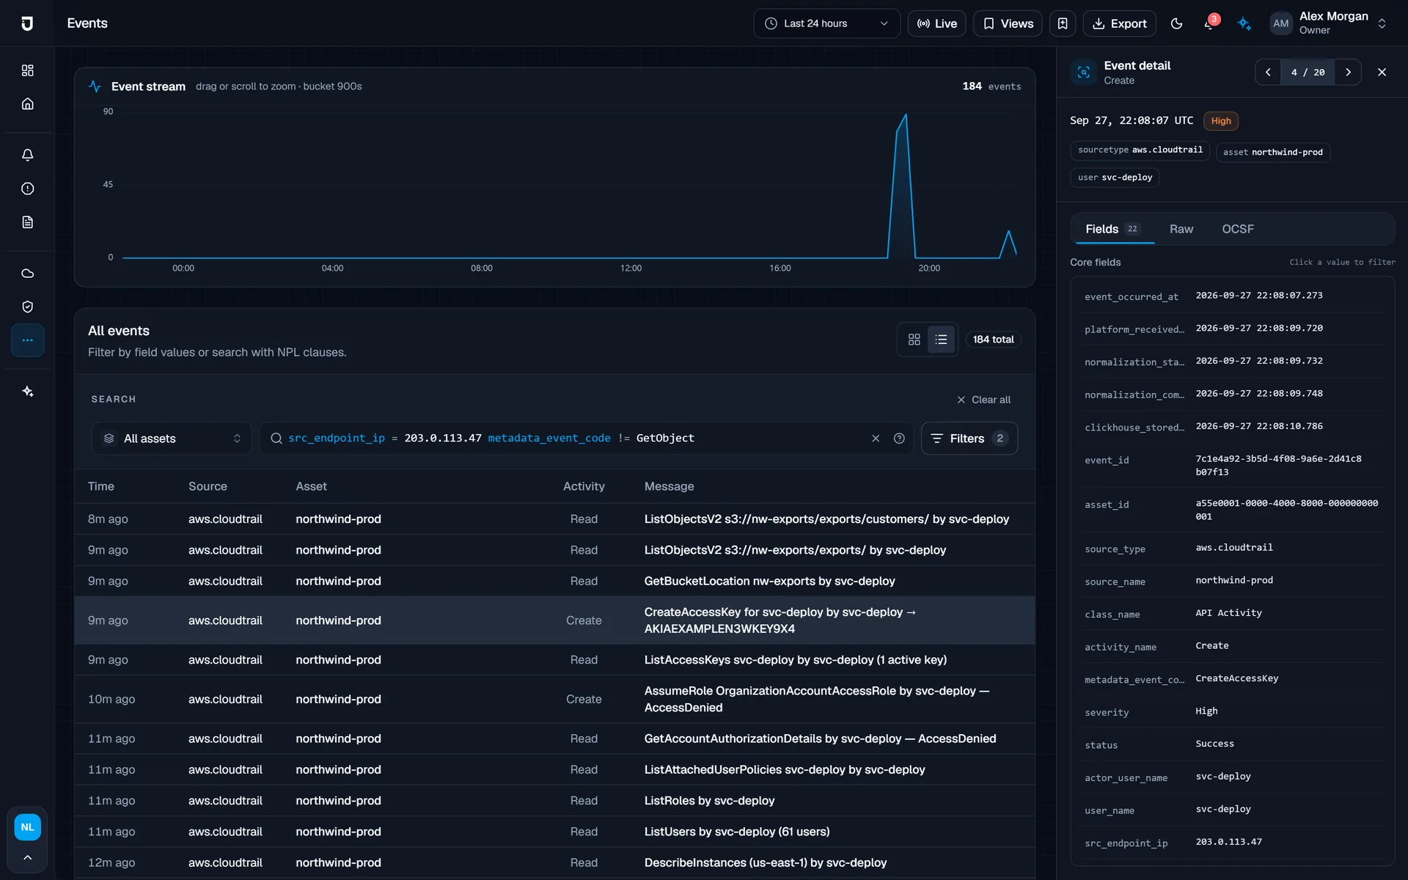Image resolution: width=1408 pixels, height=880 pixels.
Task: Open the DescribeInstances (us-east-1) event row
Action: tap(554, 862)
